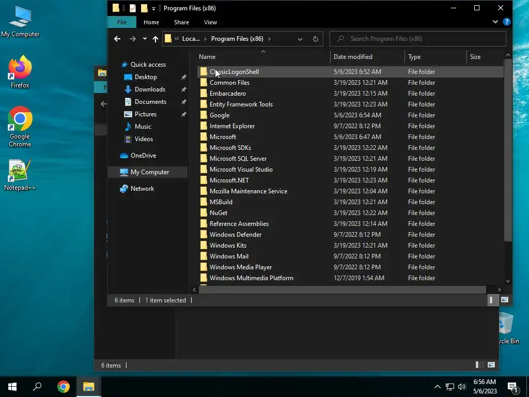
Task: Click the Recycle Bin desktop icon
Action: (x=508, y=328)
